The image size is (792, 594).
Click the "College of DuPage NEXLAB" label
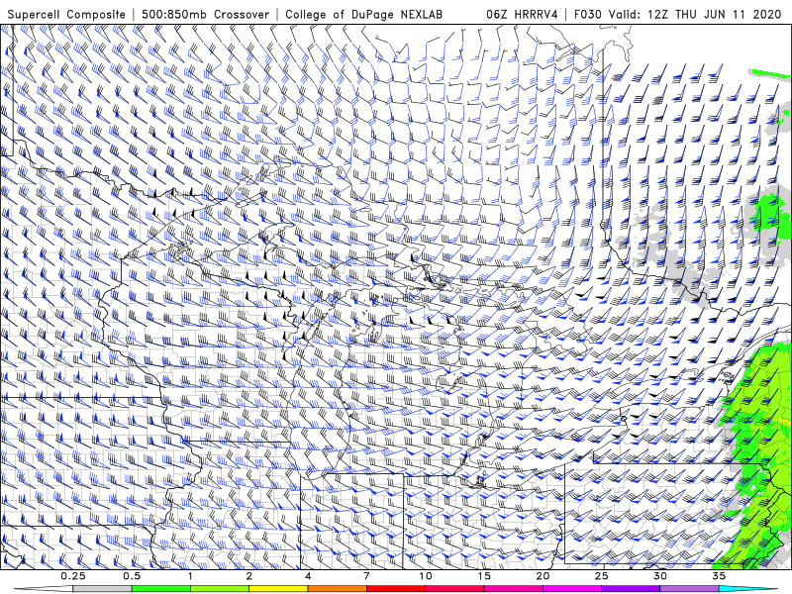[363, 14]
